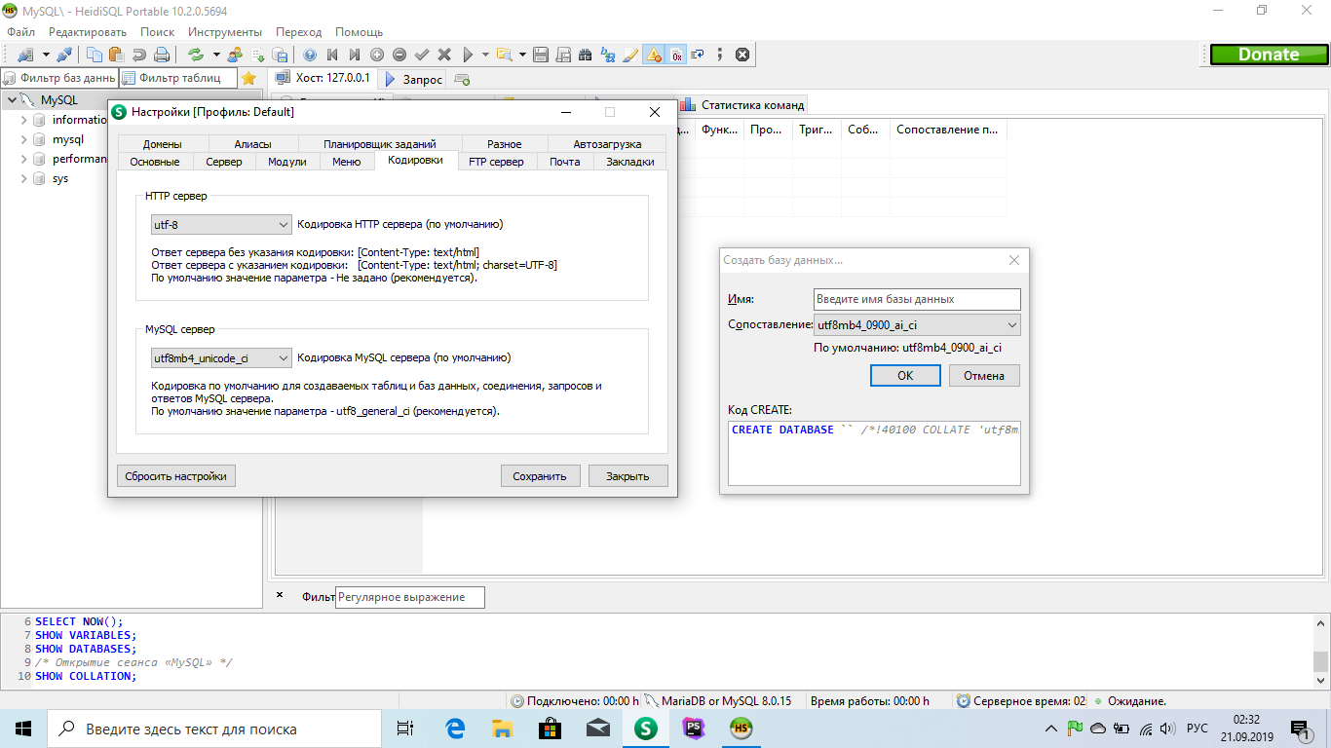Image resolution: width=1331 pixels, height=748 pixels.
Task: Switch to the FTP сервер tab
Action: [x=496, y=162]
